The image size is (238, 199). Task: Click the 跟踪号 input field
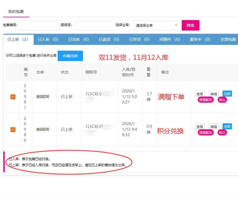[95, 25]
